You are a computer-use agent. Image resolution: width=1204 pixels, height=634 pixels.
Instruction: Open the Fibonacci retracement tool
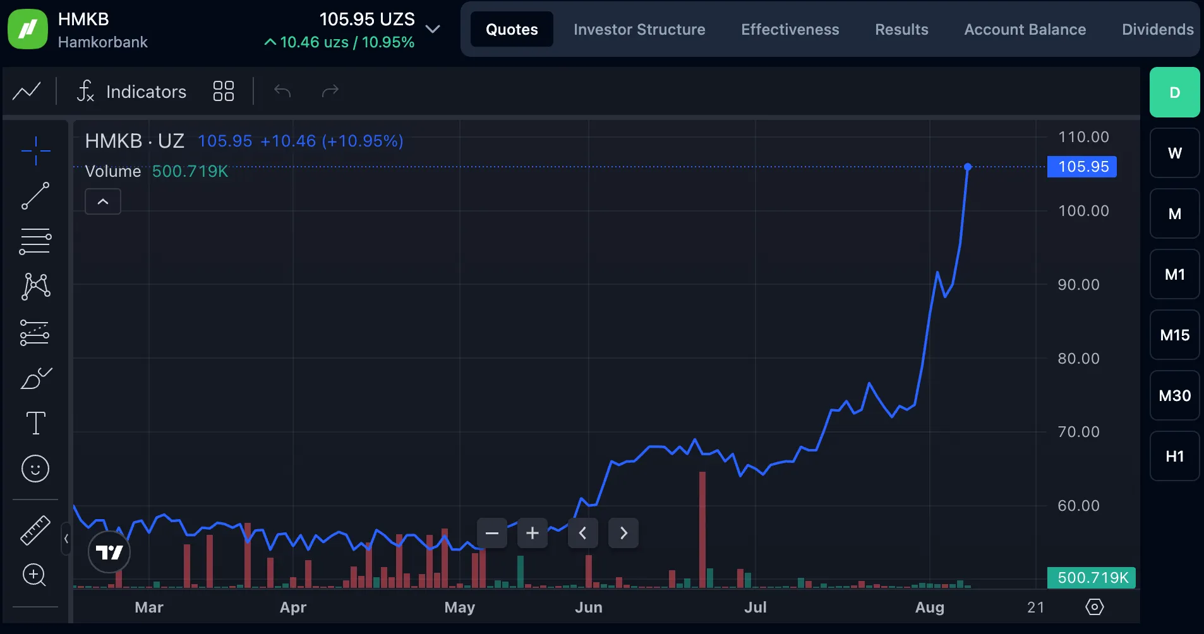[35, 241]
